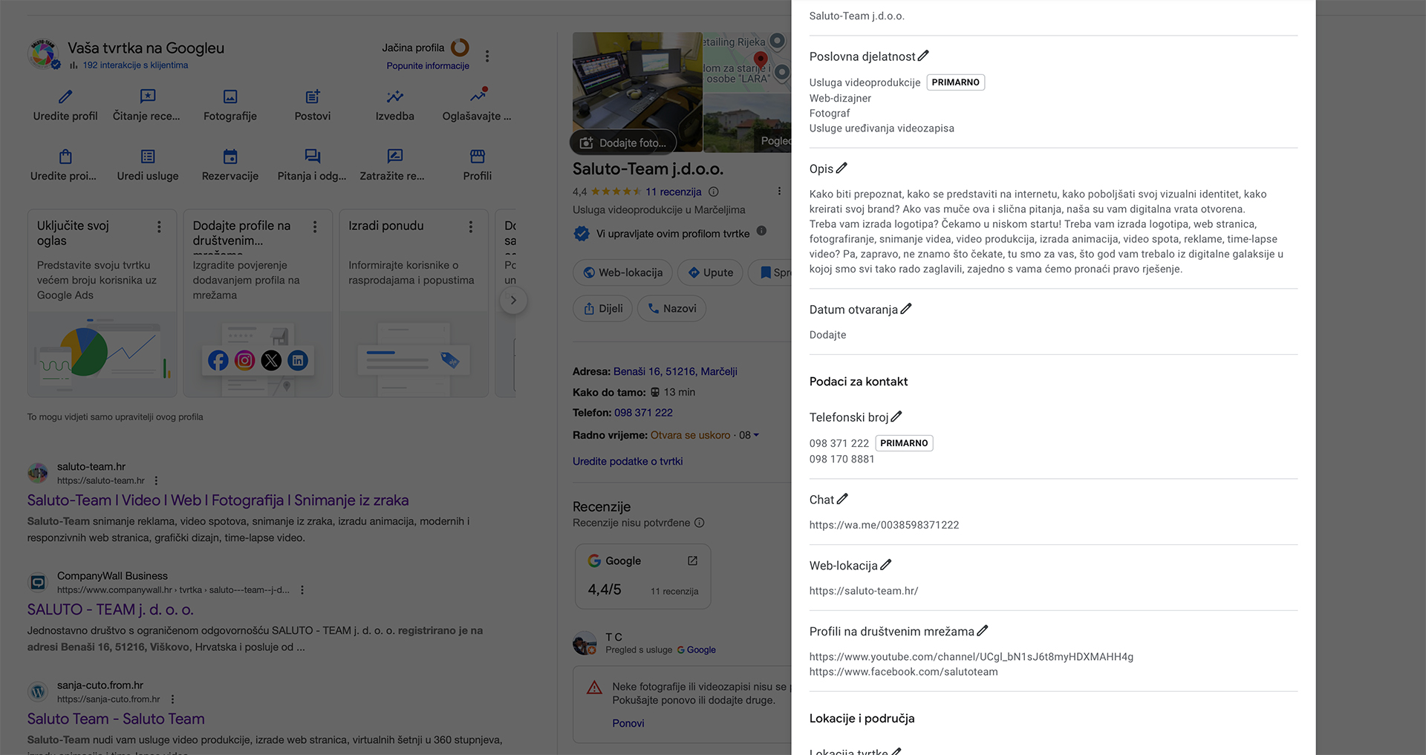Open three-dot menu on Uključite svoj oglas card
1426x755 pixels.
(159, 227)
